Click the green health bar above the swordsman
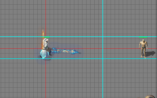The height and width of the screenshot is (98, 157). pos(46,37)
